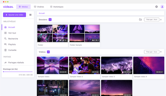Click the '4.15 GB / 200 GB' storage text

click(x=26, y=75)
